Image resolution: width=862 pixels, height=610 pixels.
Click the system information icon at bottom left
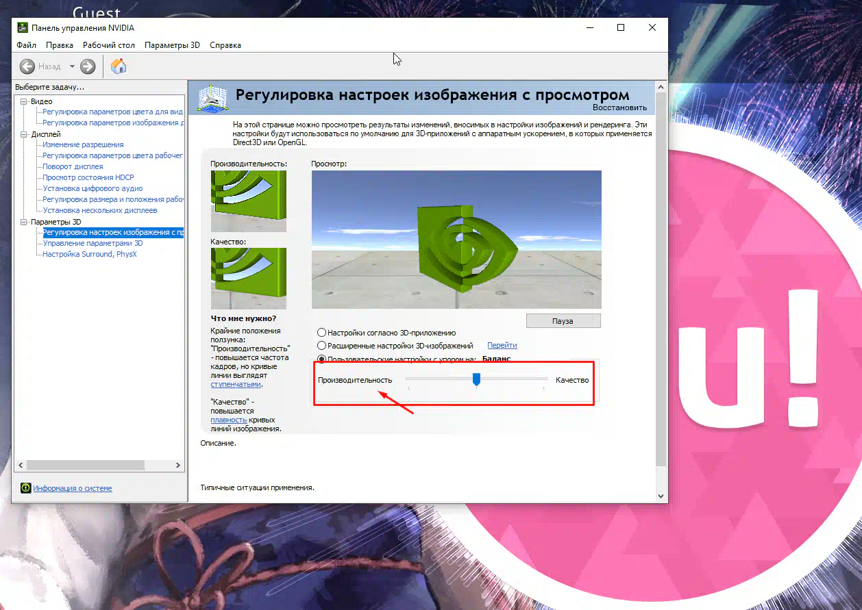pos(25,488)
